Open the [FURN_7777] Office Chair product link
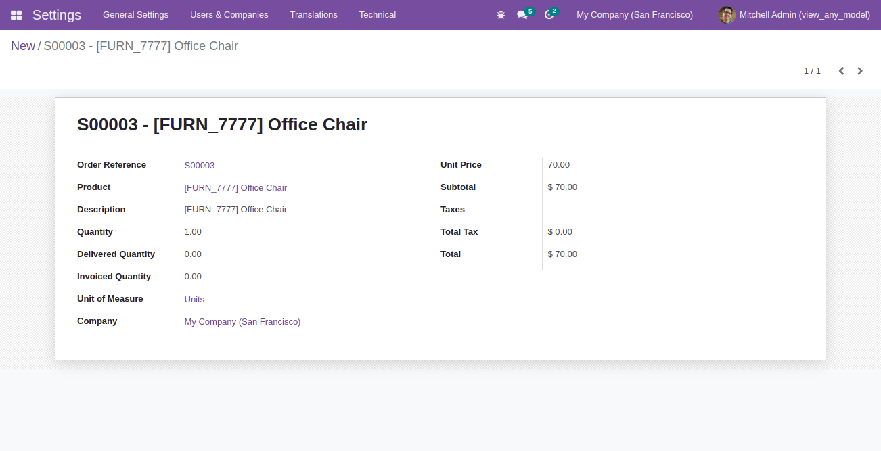 click(235, 188)
